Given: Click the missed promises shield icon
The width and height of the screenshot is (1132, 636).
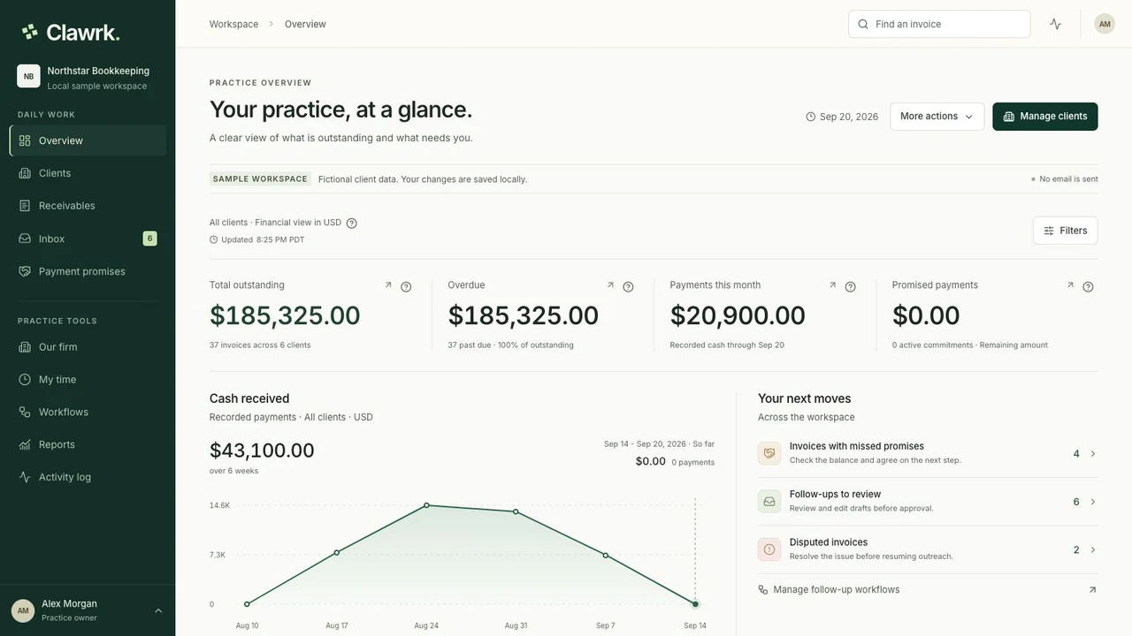Looking at the screenshot, I should coord(769,453).
